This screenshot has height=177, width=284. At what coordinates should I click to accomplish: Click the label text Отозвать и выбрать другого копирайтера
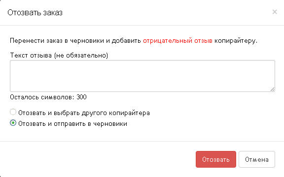[84, 113]
